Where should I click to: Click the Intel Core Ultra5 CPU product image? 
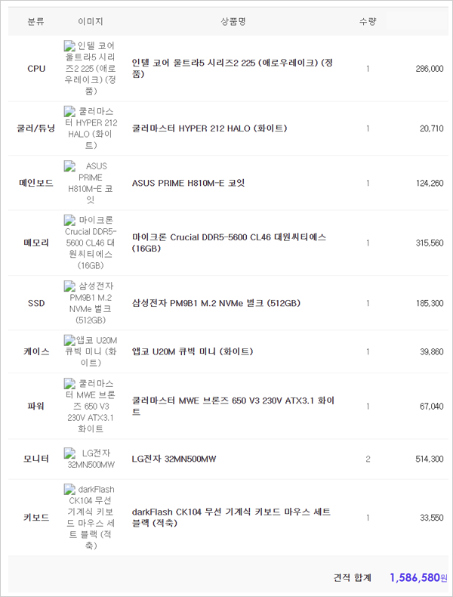[91, 68]
